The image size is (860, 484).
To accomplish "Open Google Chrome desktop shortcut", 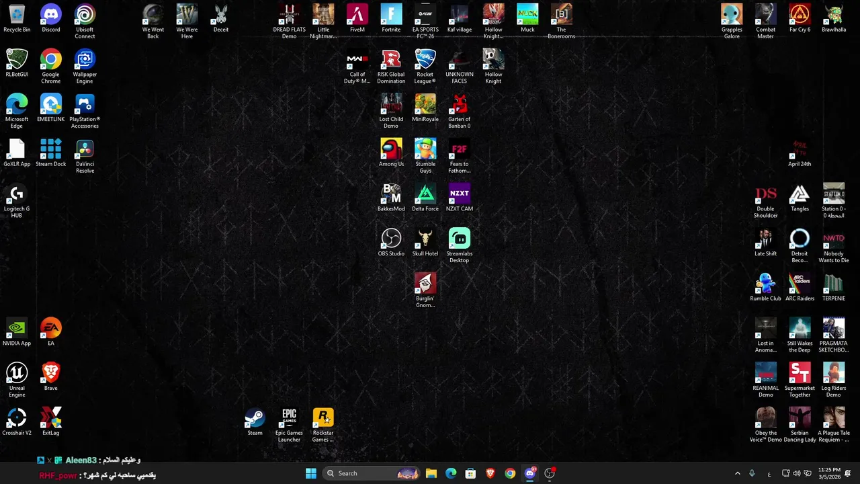I will (51, 67).
